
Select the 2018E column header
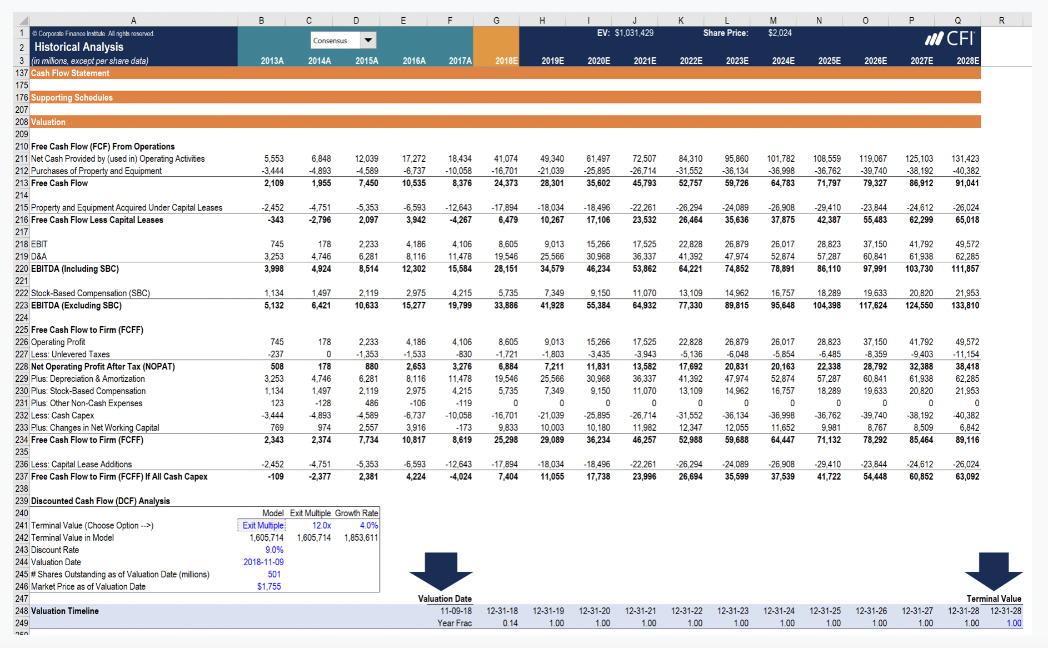[x=506, y=61]
